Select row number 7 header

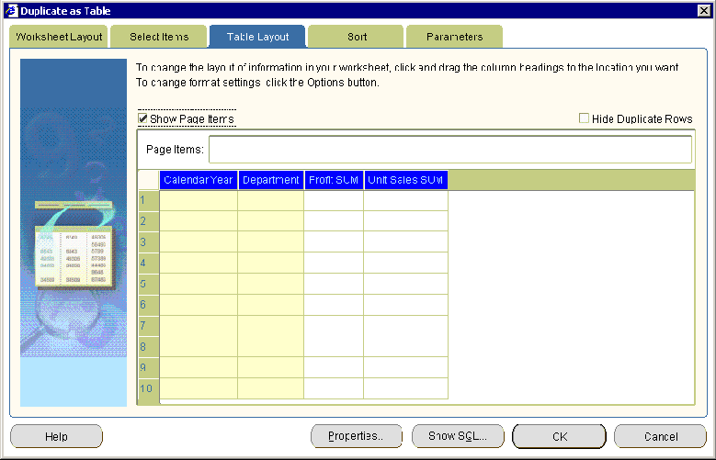pyautogui.click(x=149, y=326)
